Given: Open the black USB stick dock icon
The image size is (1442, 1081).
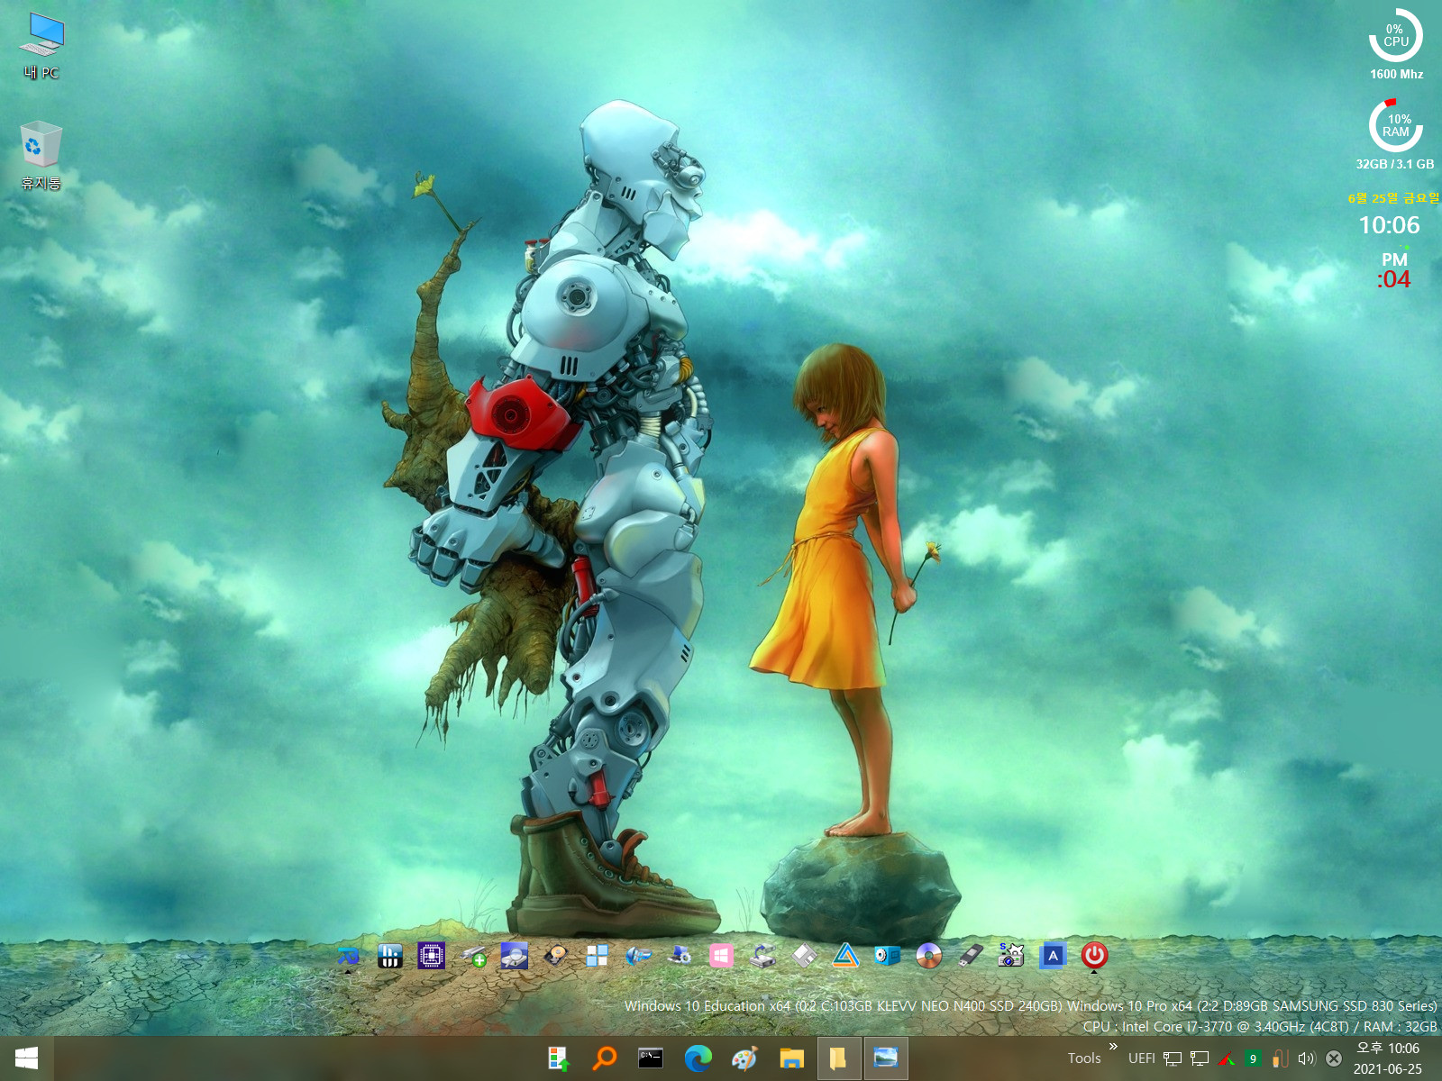Looking at the screenshot, I should click(x=970, y=956).
